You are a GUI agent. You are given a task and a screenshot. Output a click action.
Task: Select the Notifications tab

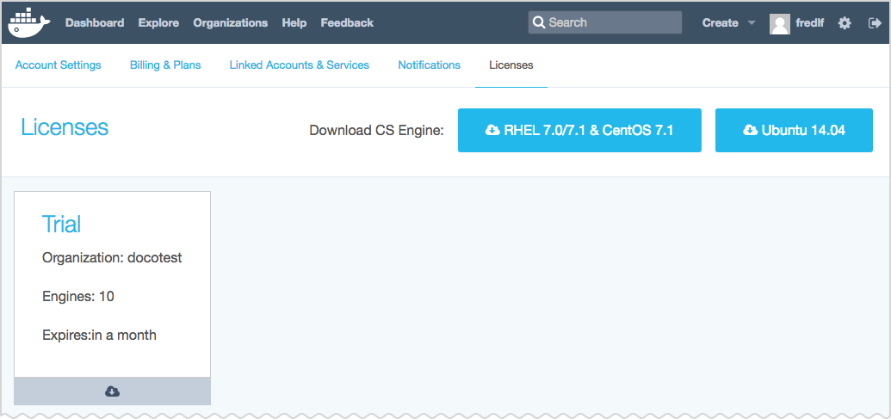[429, 65]
